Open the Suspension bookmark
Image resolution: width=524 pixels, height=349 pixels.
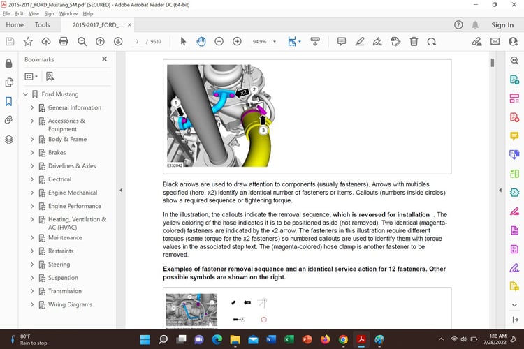pos(63,278)
